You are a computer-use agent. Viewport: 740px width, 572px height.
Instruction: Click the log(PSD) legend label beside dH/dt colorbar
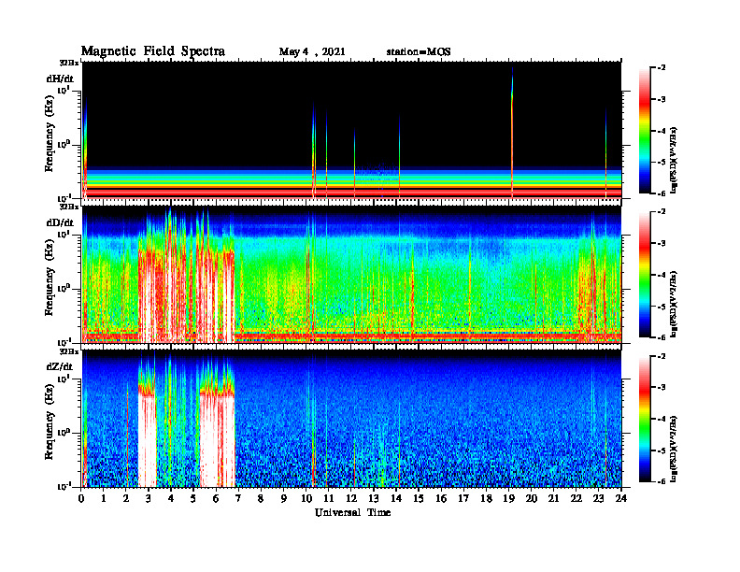(x=674, y=161)
